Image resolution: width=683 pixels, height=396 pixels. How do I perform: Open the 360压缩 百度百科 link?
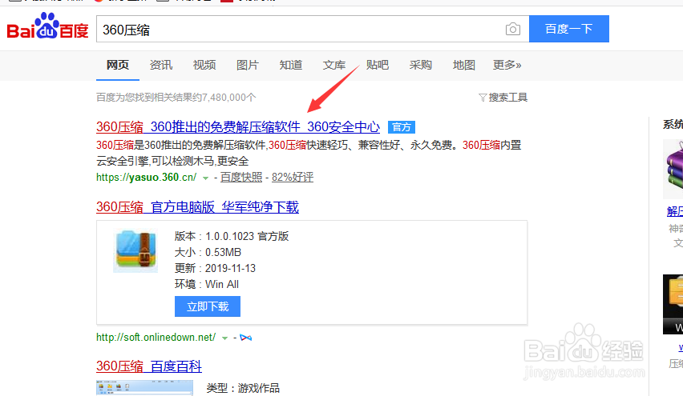click(149, 366)
